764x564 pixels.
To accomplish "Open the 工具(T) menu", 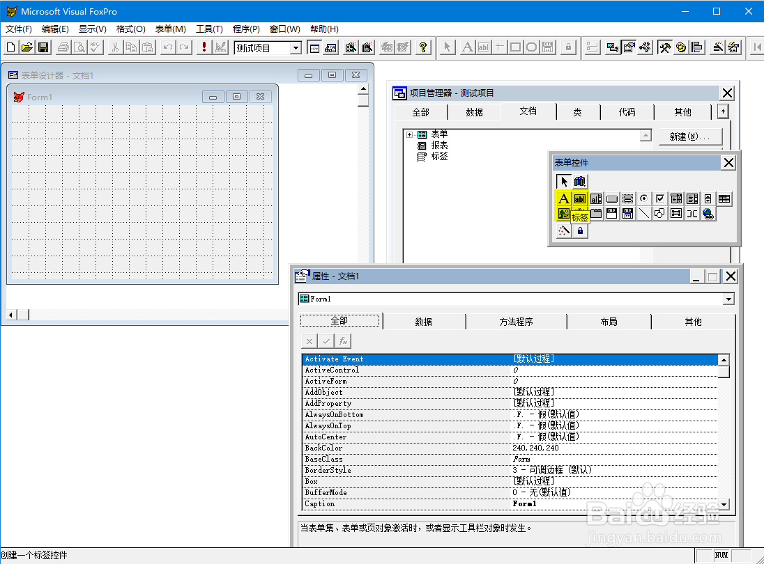I will point(210,29).
